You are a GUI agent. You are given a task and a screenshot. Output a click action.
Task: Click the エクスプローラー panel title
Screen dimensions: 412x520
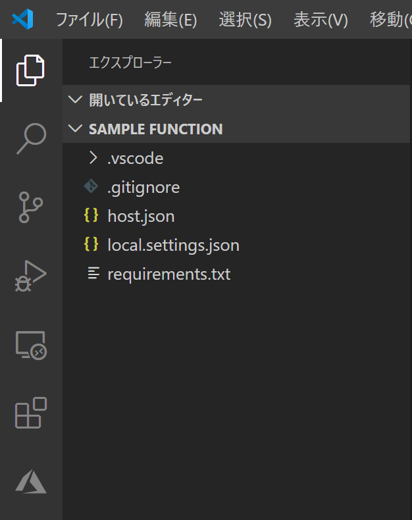[x=130, y=63]
